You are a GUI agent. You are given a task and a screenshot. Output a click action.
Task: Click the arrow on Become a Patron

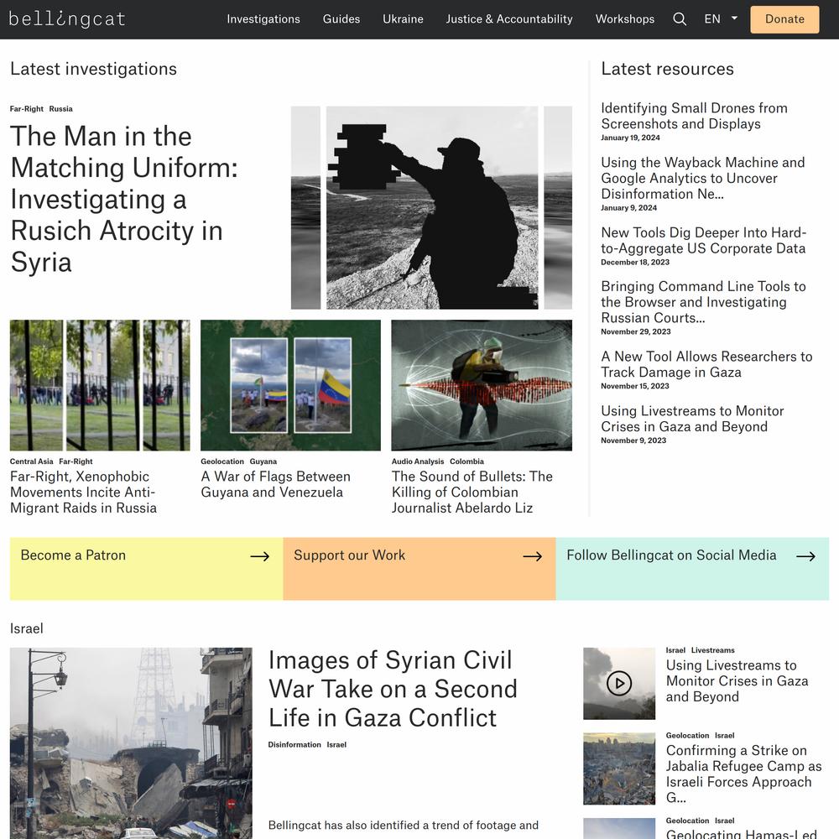click(x=259, y=556)
